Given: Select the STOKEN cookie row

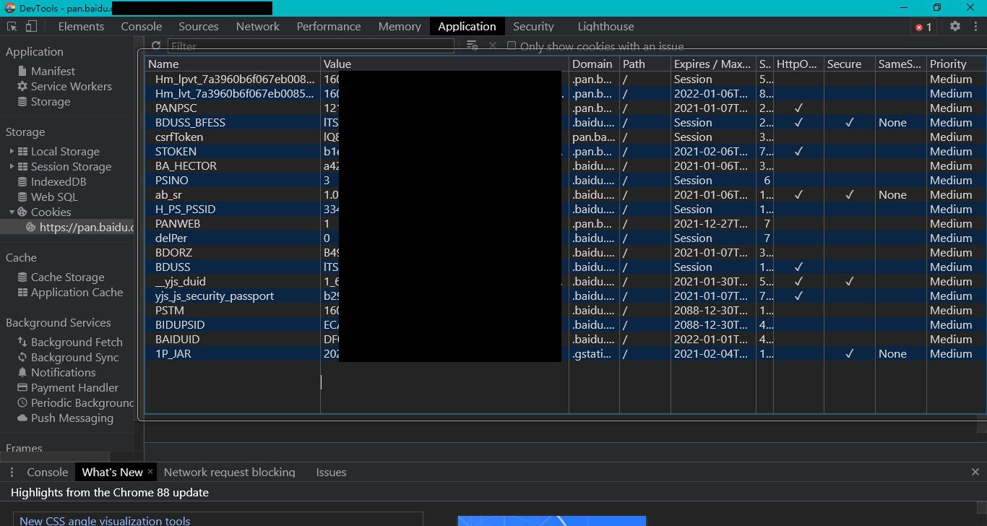Looking at the screenshot, I should 565,151.
